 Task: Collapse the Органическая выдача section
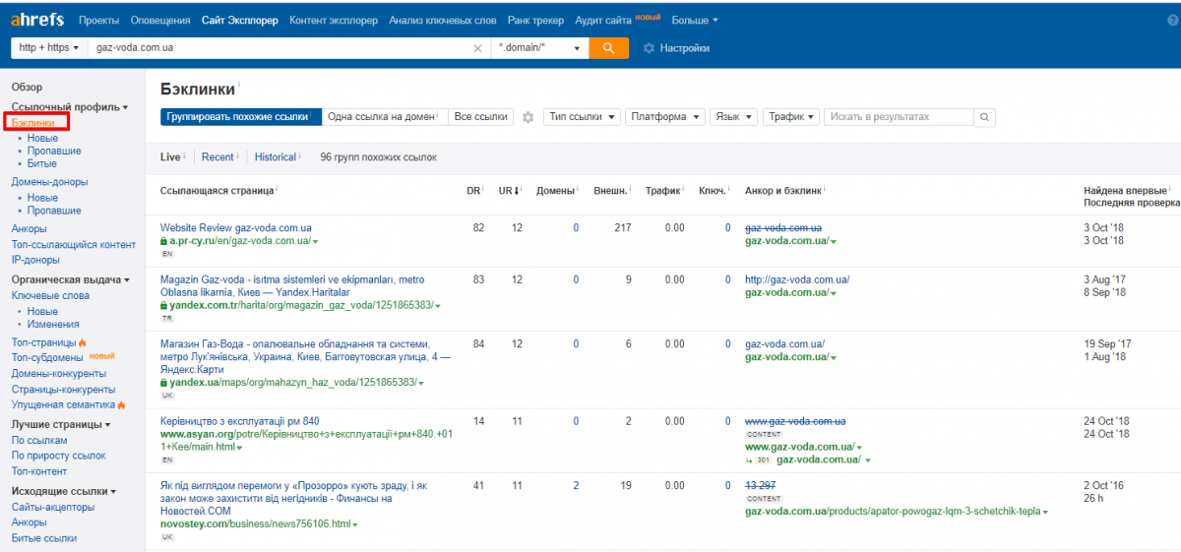pos(71,279)
